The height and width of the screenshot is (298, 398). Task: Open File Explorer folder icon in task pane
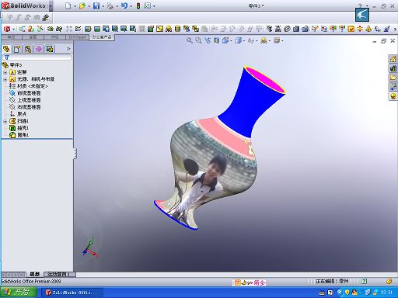point(393,78)
